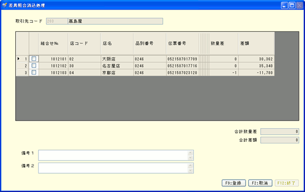Click the disabled F12:終了 button
305x192 pixels.
[x=287, y=183]
